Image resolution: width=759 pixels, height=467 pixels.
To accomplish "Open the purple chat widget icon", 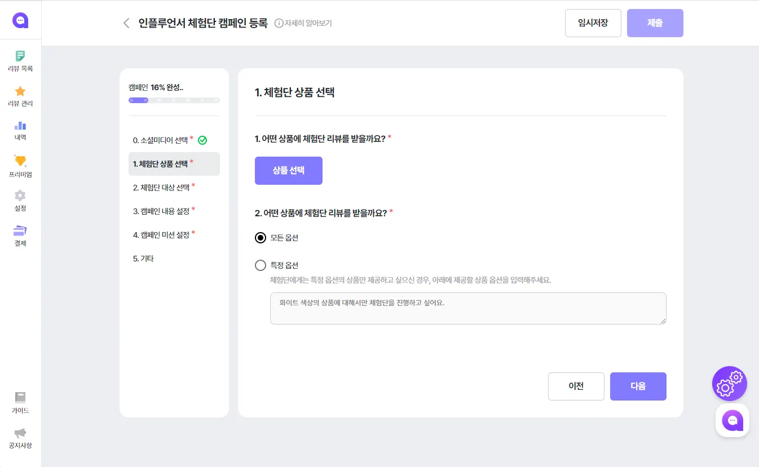I will pos(732,420).
